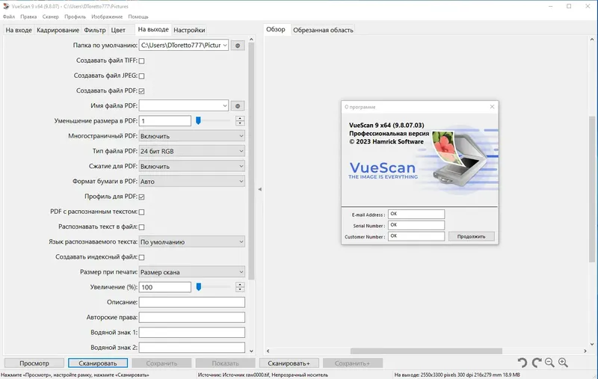Click the E-mail Address field in dialog
Screen dimensions: 598x379
pyautogui.click(x=416, y=215)
